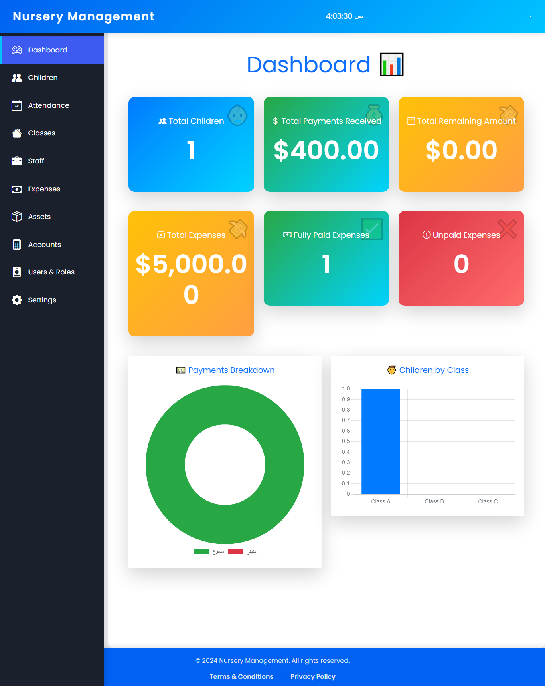Click the Nursery Management header title

coord(83,16)
